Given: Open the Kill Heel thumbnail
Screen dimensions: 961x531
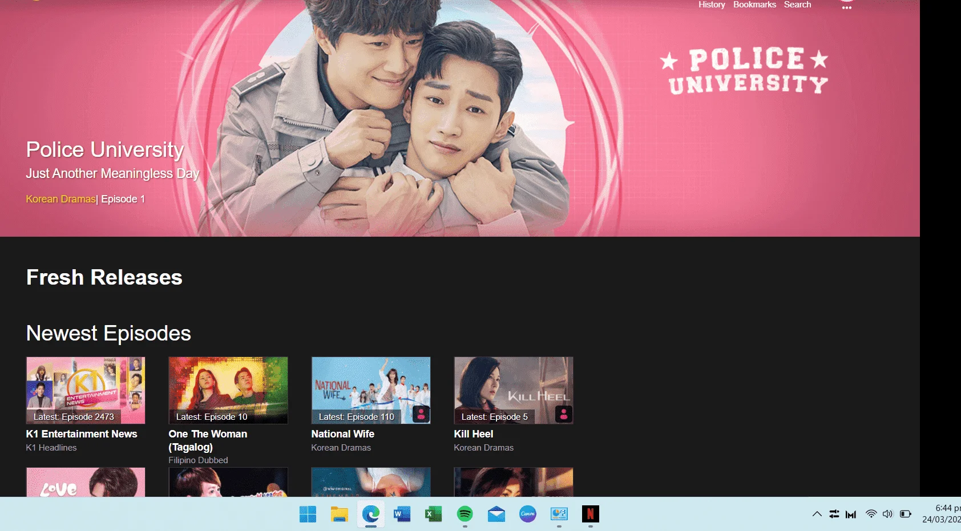Looking at the screenshot, I should pos(514,390).
